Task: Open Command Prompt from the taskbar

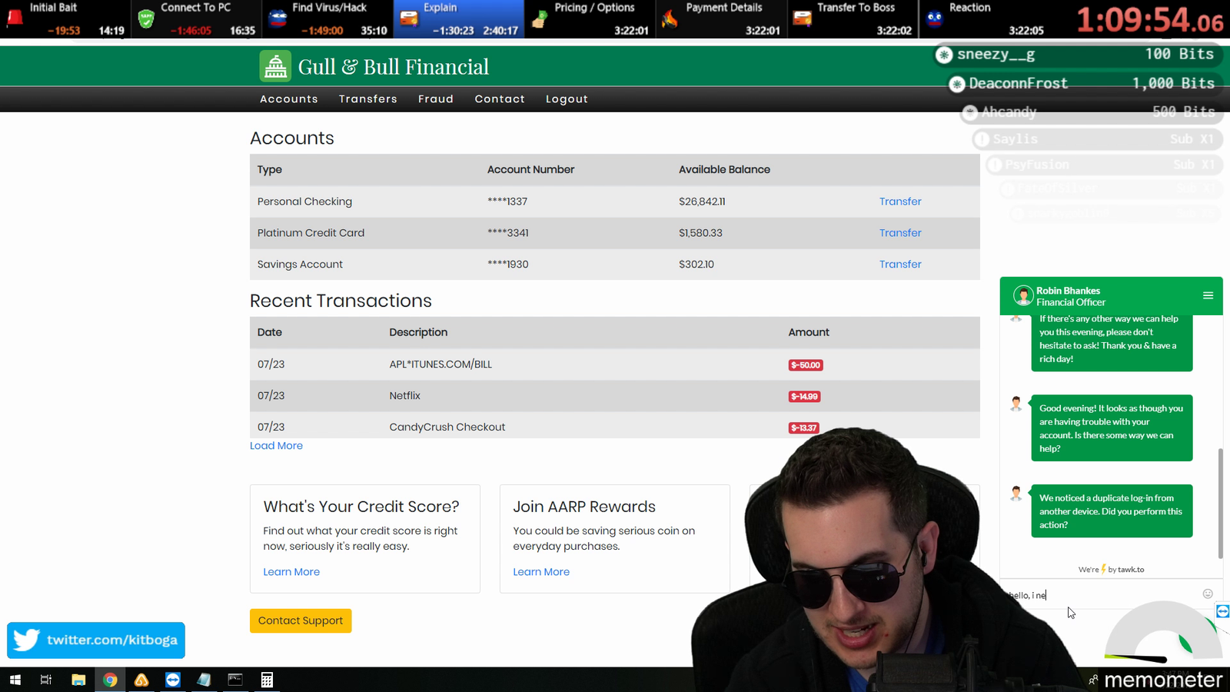Action: pos(235,680)
